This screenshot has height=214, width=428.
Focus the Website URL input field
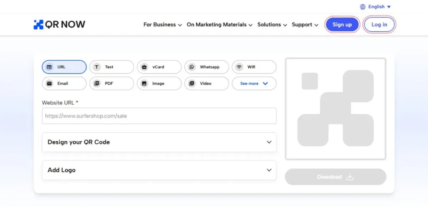159,116
